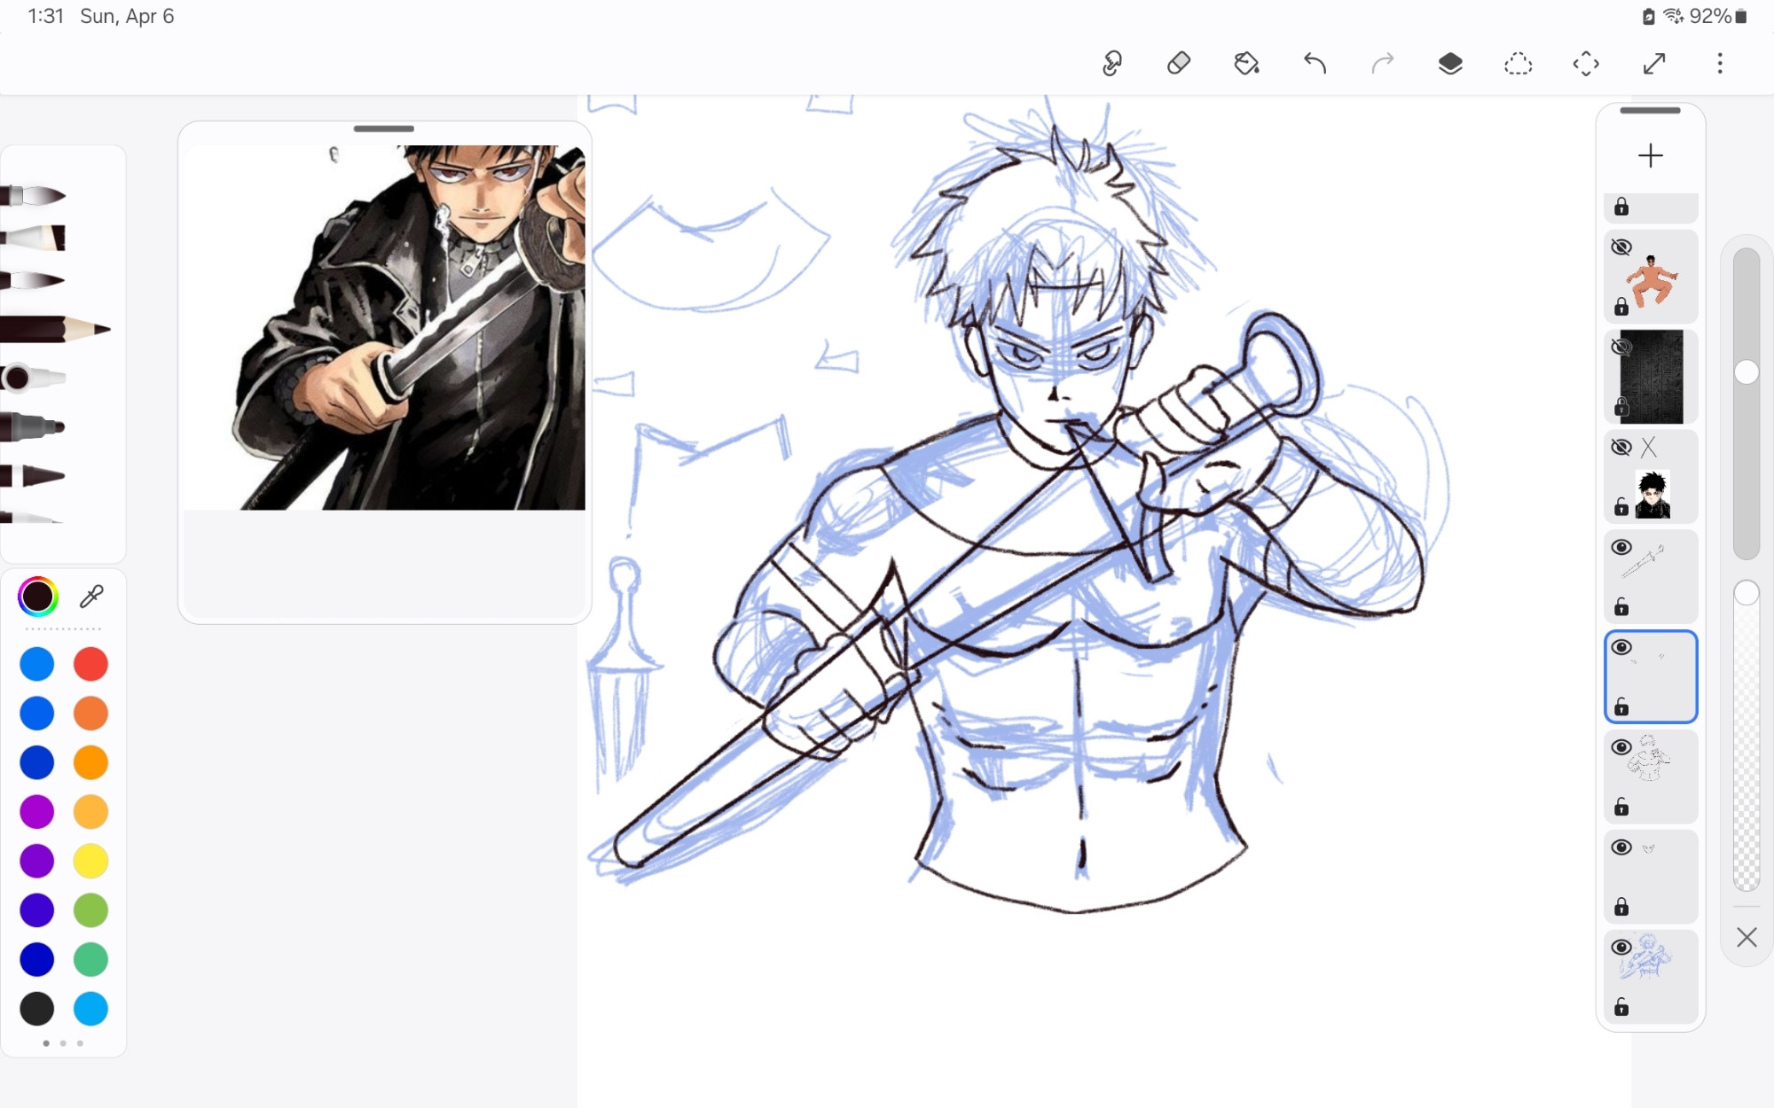Screen dimensions: 1774x1108
Task: Add a new layer with plus icon
Action: [1651, 156]
